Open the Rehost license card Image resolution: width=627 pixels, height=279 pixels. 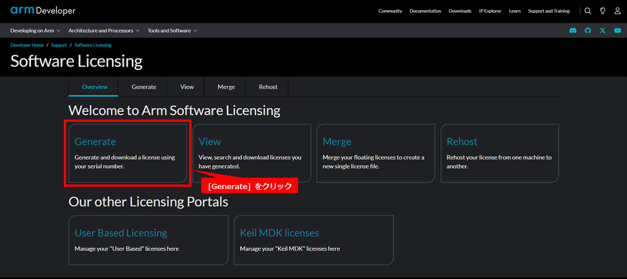[500, 153]
